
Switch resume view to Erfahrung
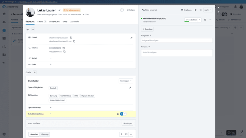coord(44,134)
